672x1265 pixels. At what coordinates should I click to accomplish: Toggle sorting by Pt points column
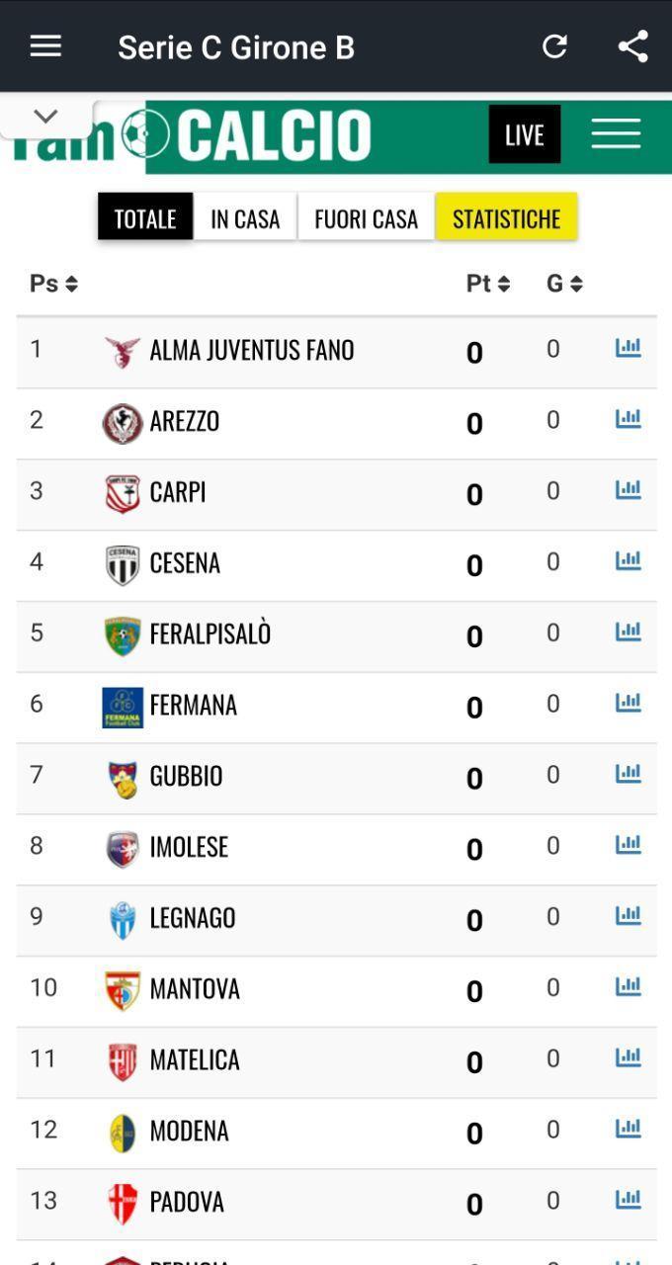click(487, 283)
